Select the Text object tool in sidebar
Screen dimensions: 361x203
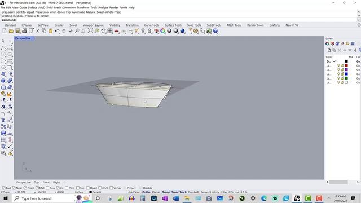(x=3, y=120)
